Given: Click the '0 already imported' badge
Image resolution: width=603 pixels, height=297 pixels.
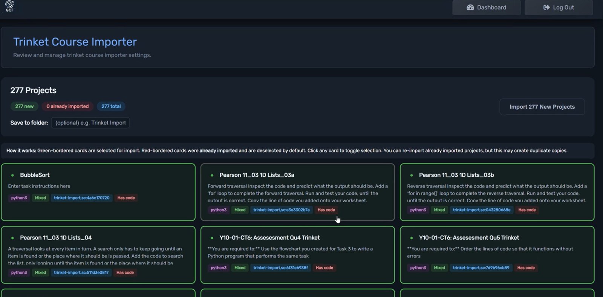Looking at the screenshot, I should coord(67,106).
